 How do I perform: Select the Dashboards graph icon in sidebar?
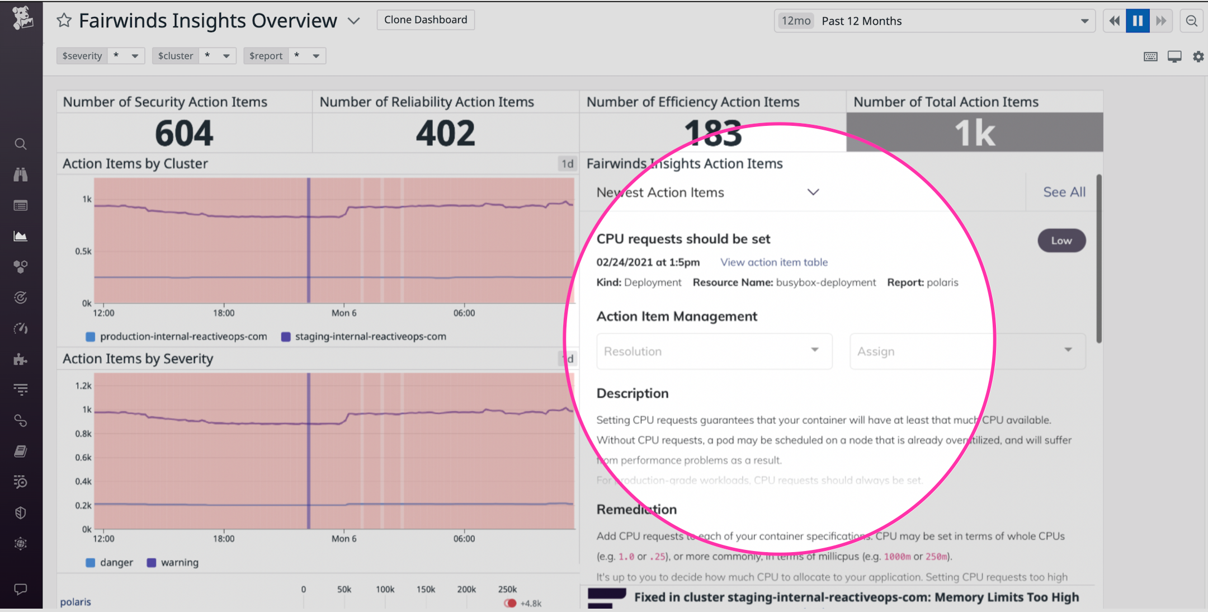tap(21, 236)
